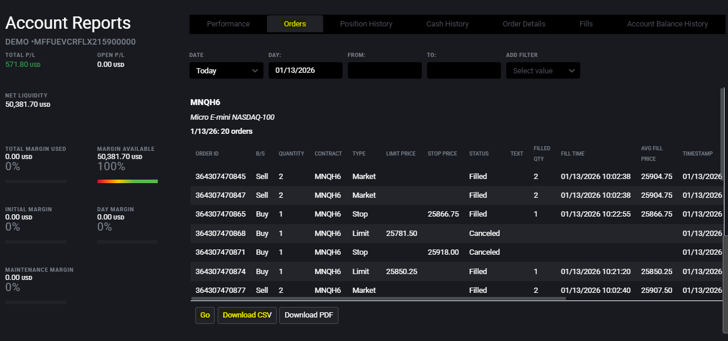Click the horizontal scrollbar under orders table
Viewport: 728px width, 341px height.
pyautogui.click(x=378, y=299)
